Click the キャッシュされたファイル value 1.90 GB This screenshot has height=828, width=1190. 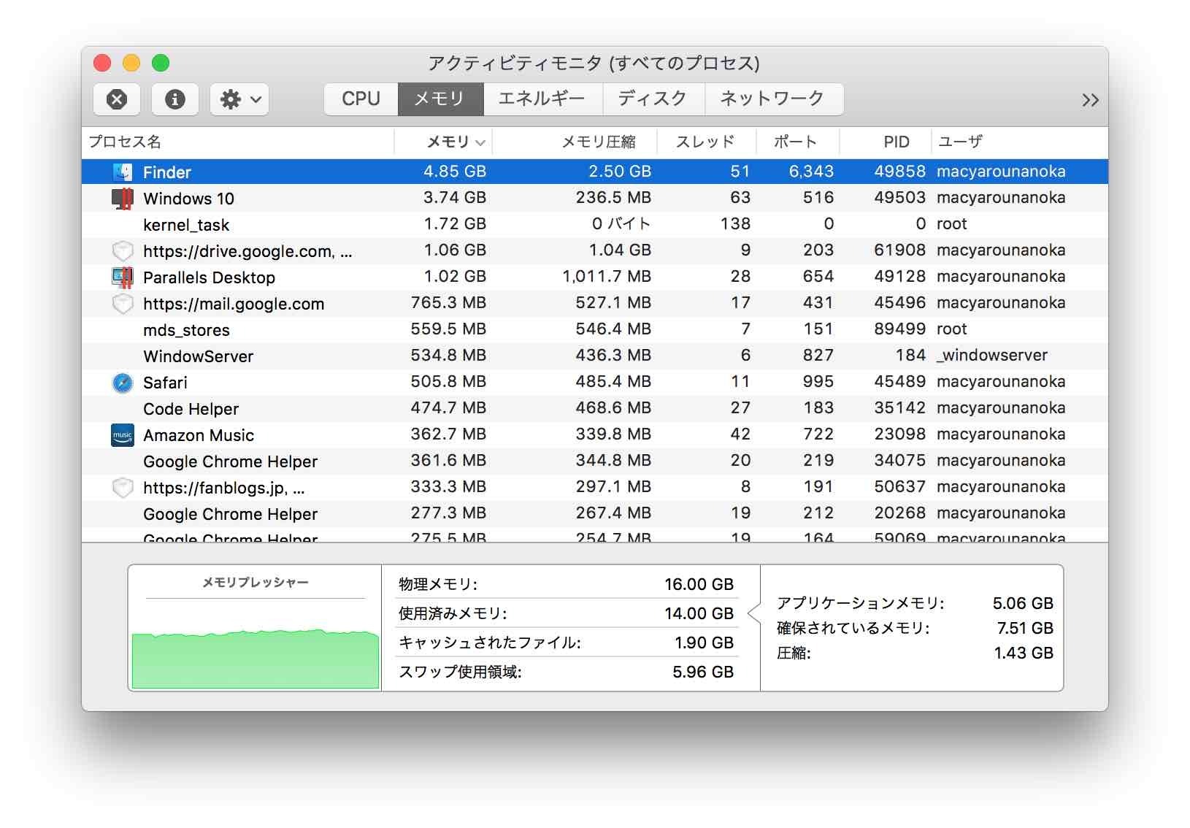coord(704,643)
